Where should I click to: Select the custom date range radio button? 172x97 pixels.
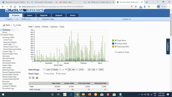point(66,69)
